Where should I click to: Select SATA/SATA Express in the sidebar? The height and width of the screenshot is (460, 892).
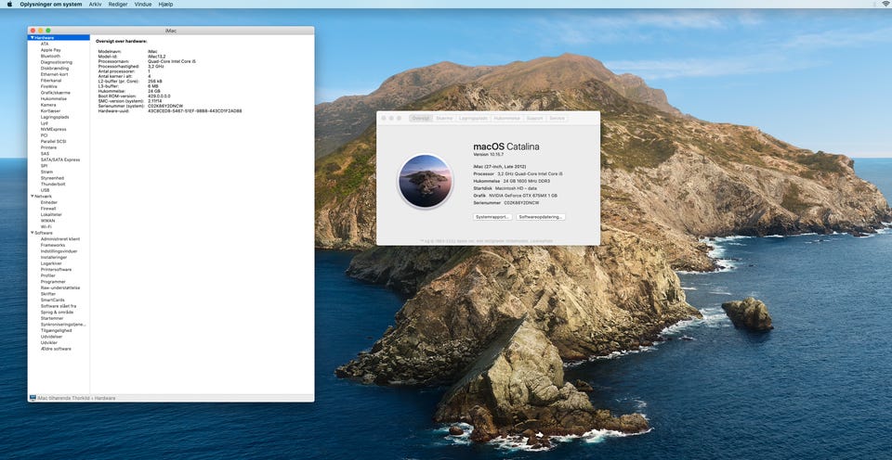[x=59, y=160]
